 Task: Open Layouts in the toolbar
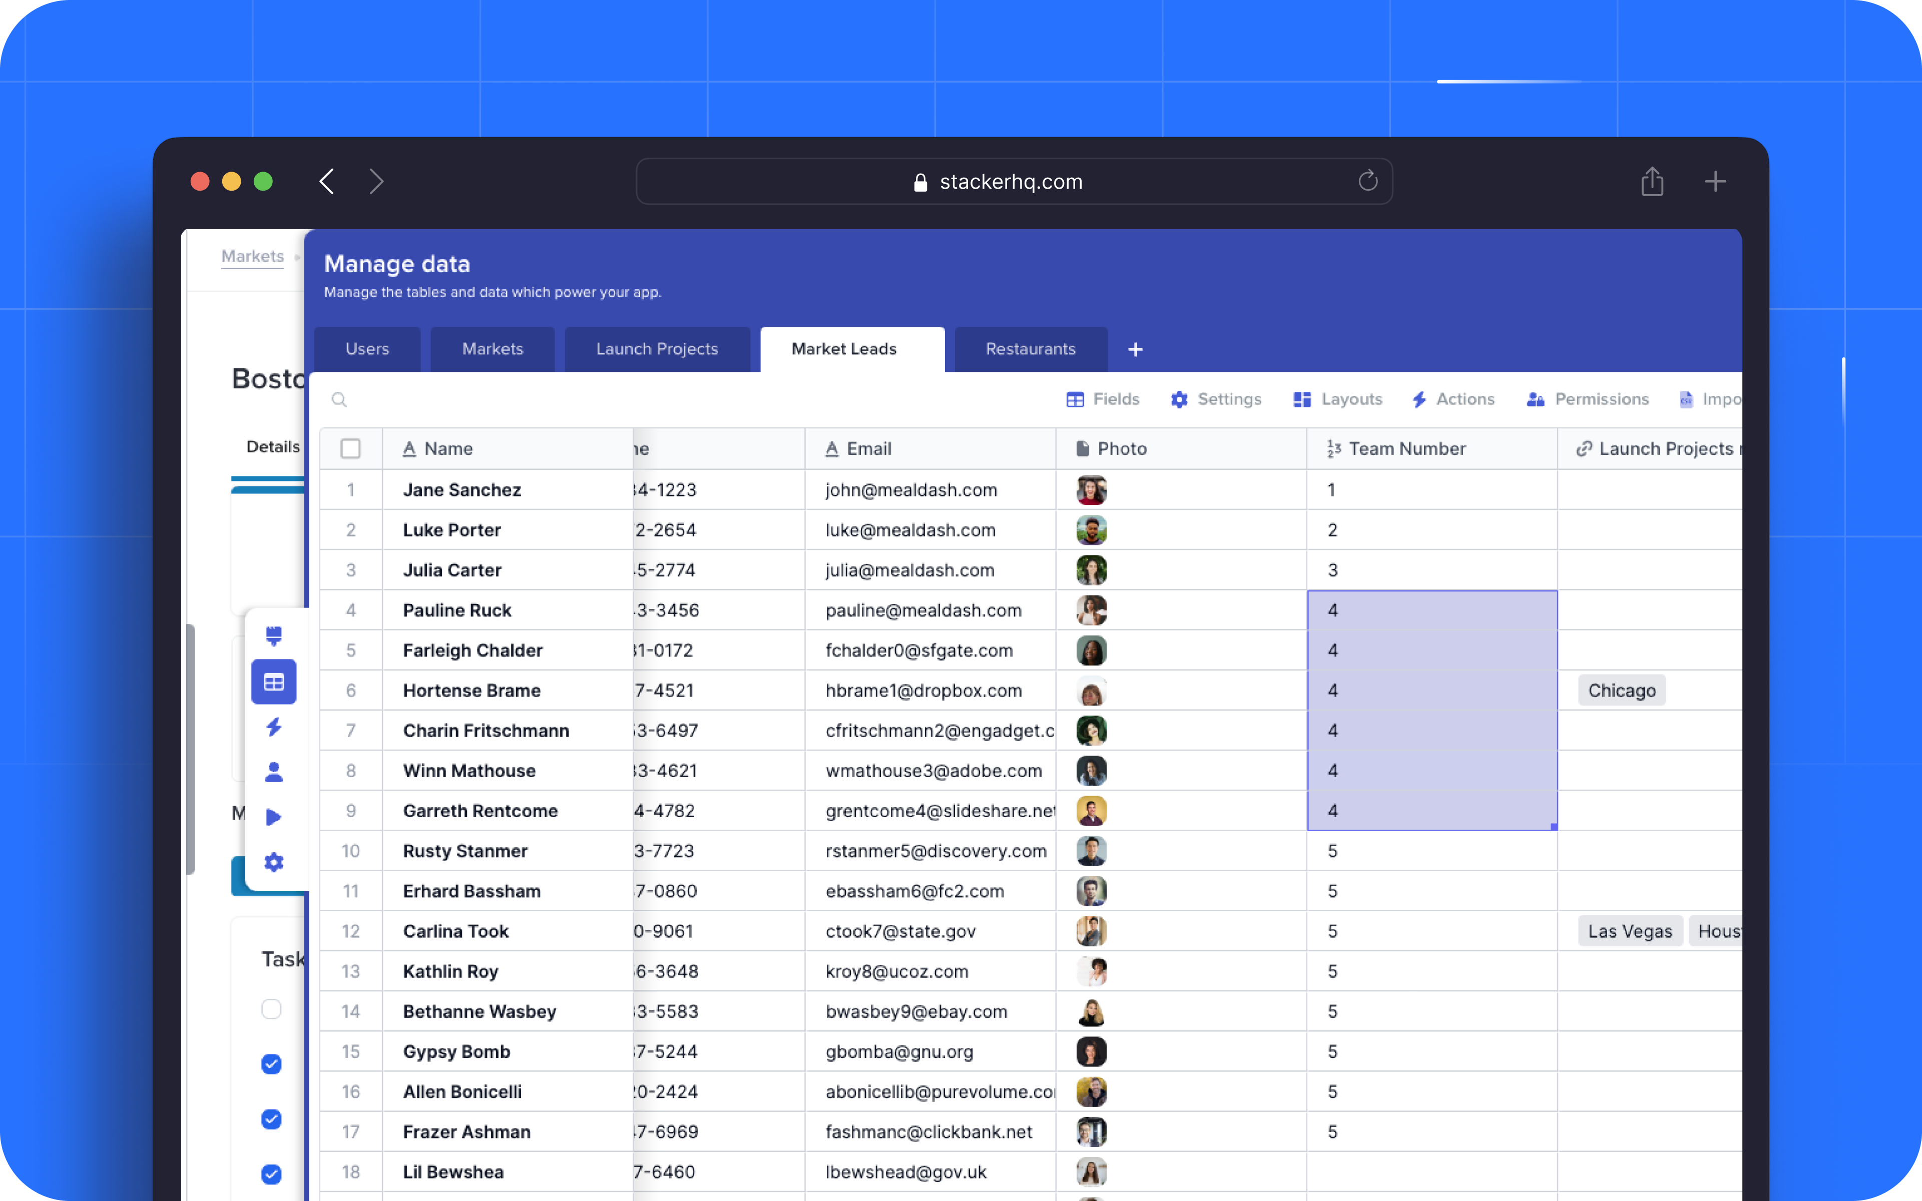coord(1337,399)
